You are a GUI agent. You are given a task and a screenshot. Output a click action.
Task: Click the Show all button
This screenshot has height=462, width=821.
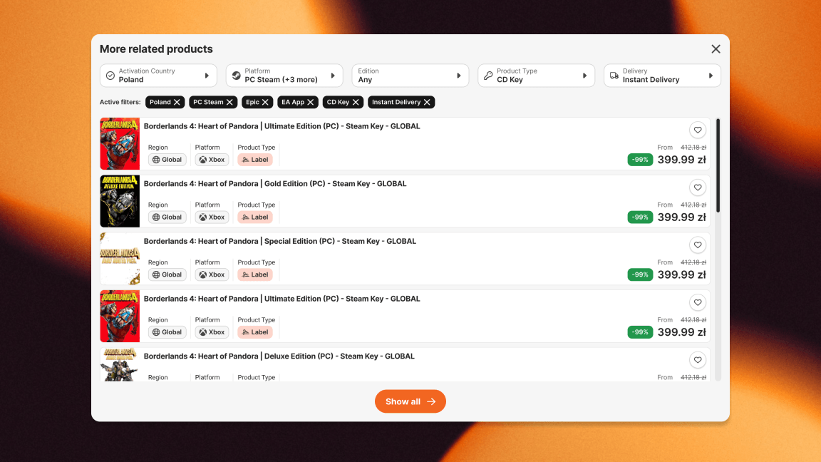click(x=410, y=401)
